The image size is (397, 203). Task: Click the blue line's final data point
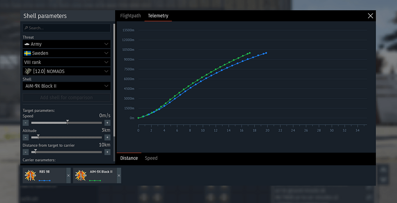[x=266, y=53]
